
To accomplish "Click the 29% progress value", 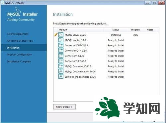I will (135, 35).
